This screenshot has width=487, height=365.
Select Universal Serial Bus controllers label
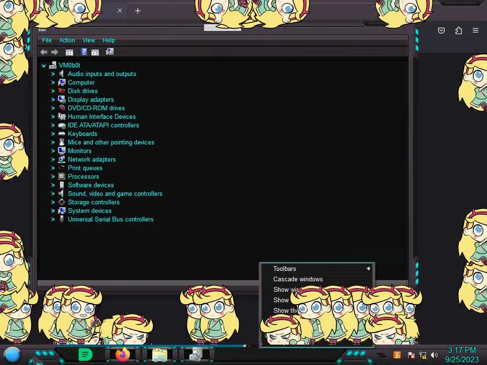point(110,219)
